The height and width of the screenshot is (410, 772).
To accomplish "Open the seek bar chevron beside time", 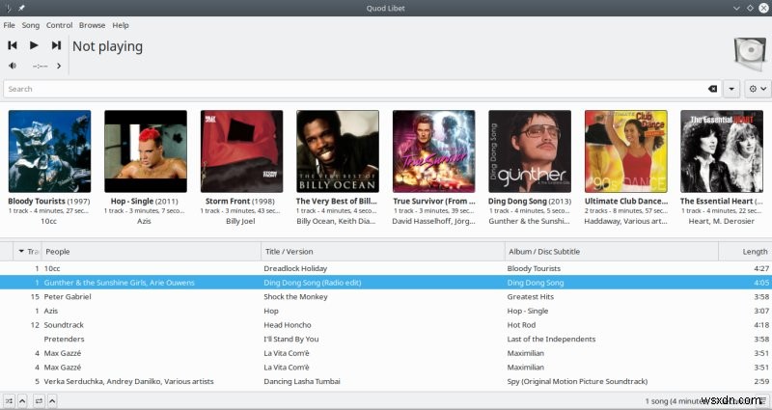I will pos(59,66).
